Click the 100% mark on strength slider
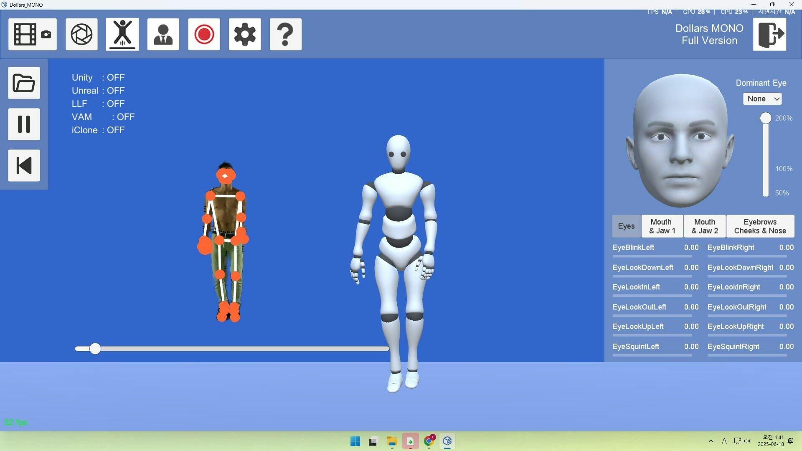802x451 pixels. click(x=784, y=169)
